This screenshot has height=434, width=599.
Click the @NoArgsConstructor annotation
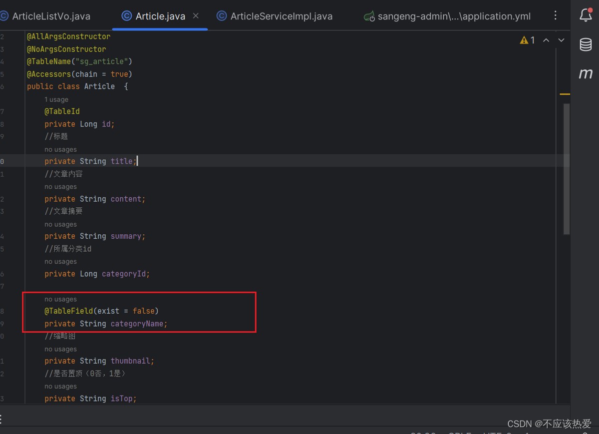click(x=66, y=49)
